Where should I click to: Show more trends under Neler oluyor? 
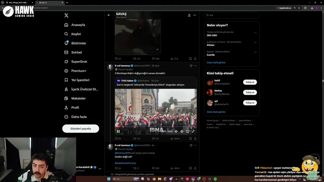[216, 62]
